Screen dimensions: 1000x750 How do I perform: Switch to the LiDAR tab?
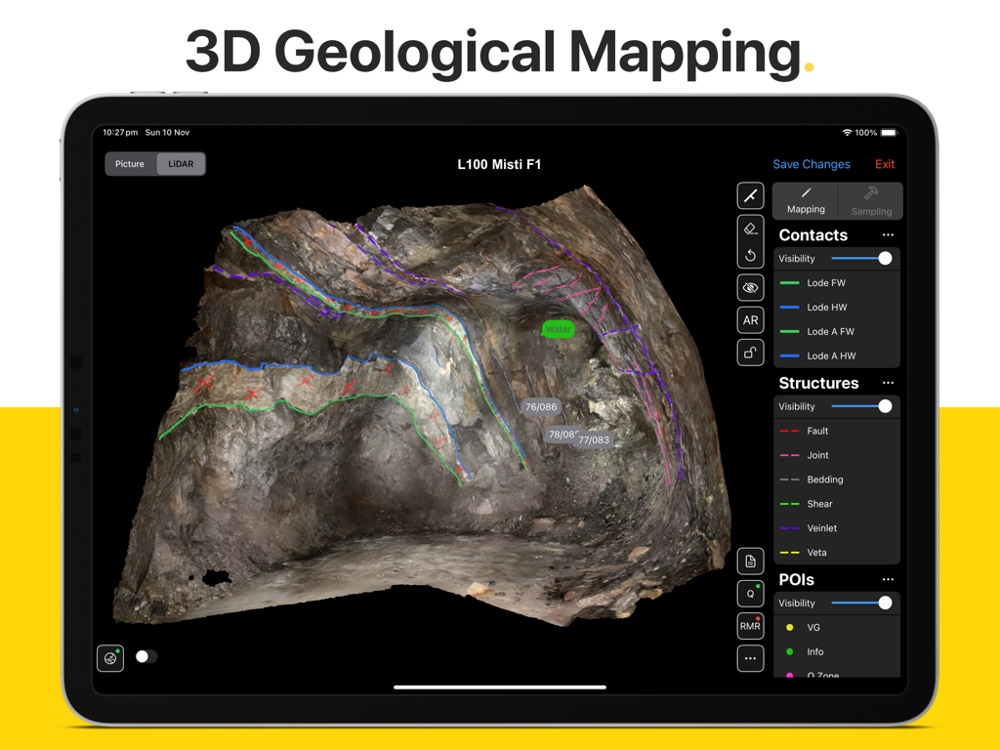click(180, 163)
